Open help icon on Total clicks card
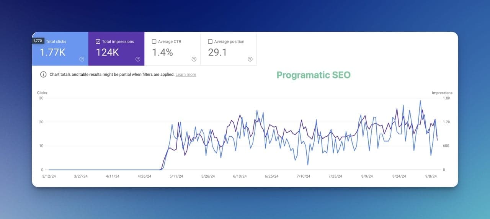 pyautogui.click(x=82, y=59)
